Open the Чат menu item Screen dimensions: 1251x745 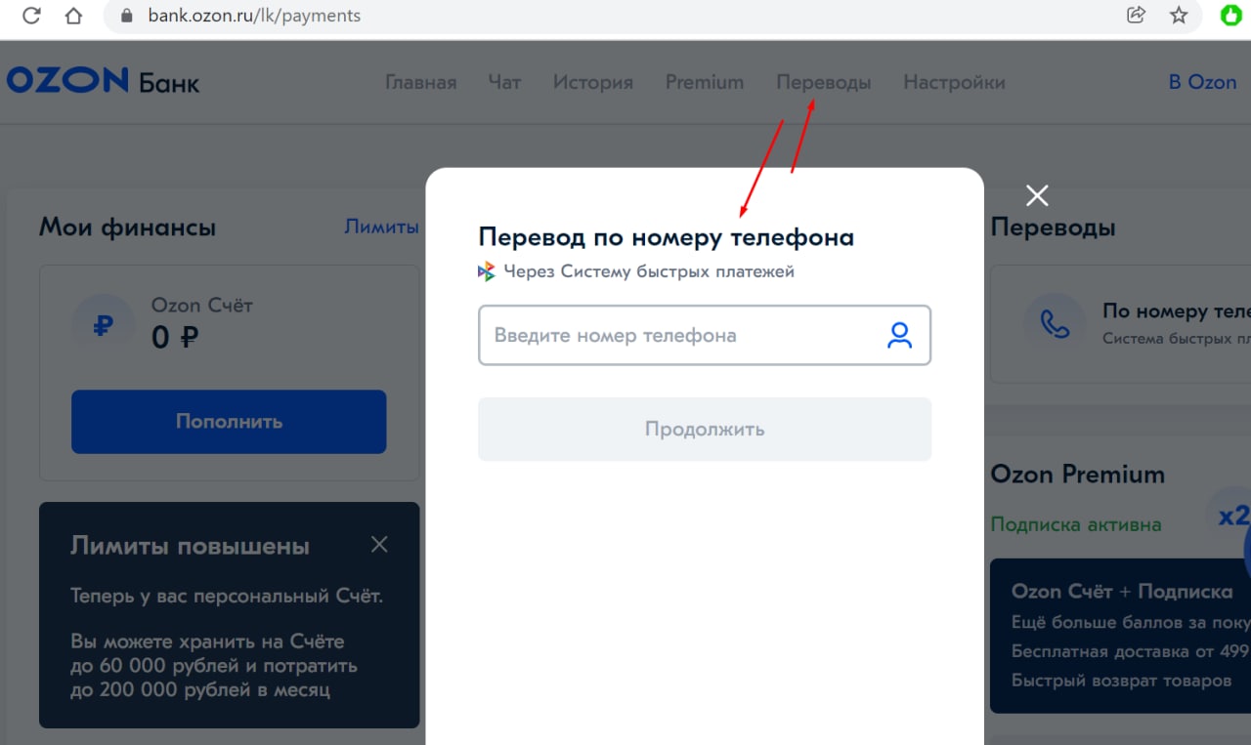click(x=504, y=82)
